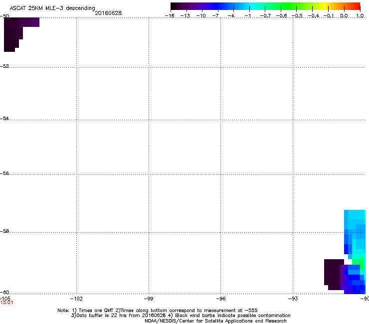Click the -102 longitude axis label
The image size is (369, 324).
point(76,299)
